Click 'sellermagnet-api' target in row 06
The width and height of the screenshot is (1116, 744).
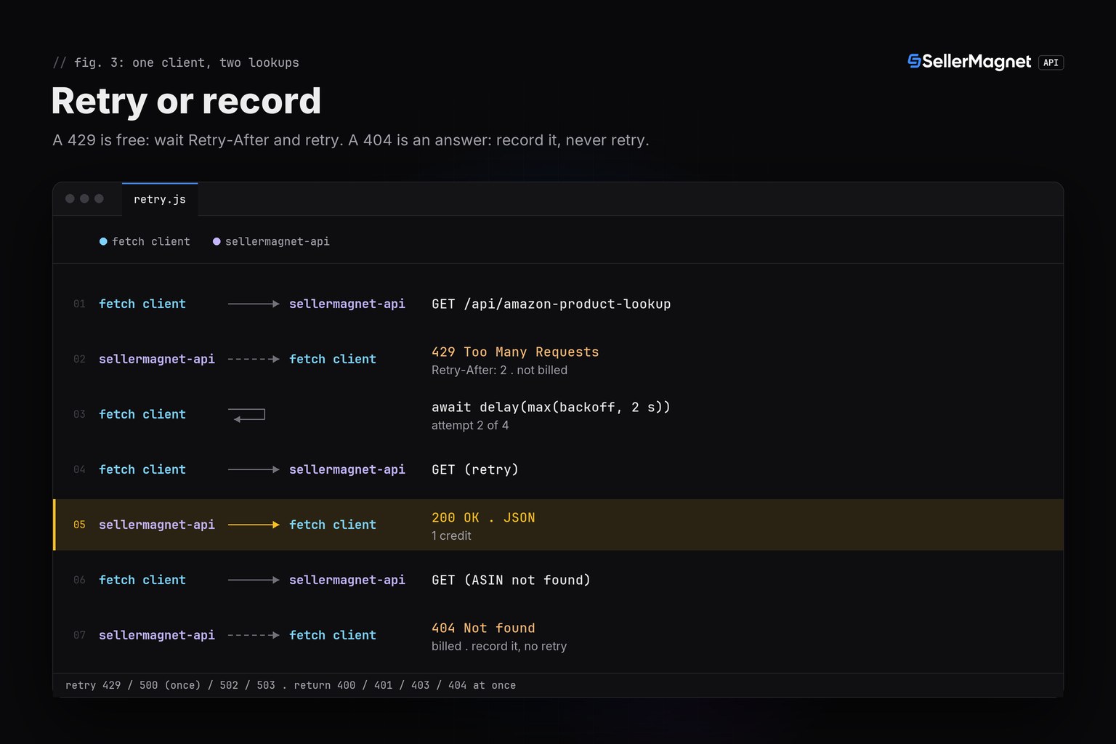[347, 580]
